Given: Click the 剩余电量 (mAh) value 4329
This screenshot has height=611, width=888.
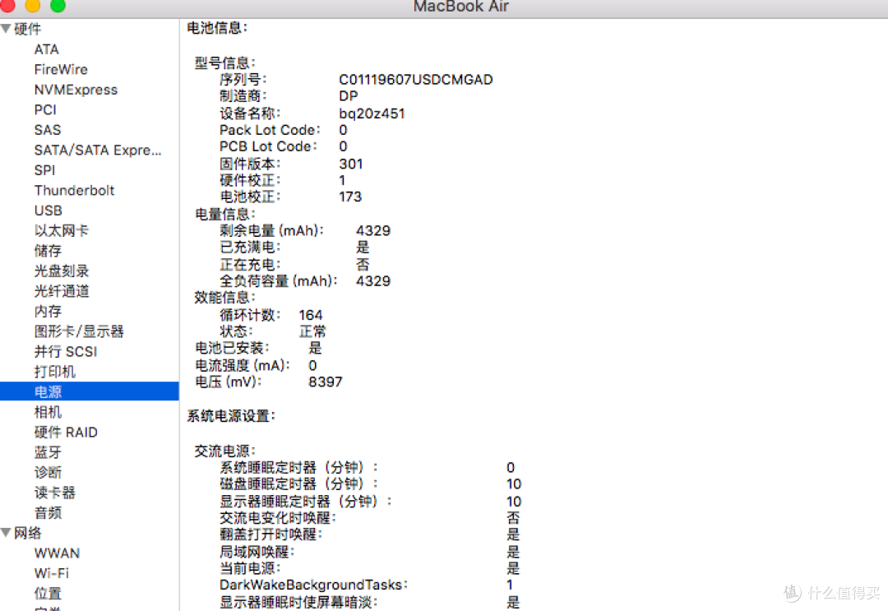Looking at the screenshot, I should tap(372, 231).
